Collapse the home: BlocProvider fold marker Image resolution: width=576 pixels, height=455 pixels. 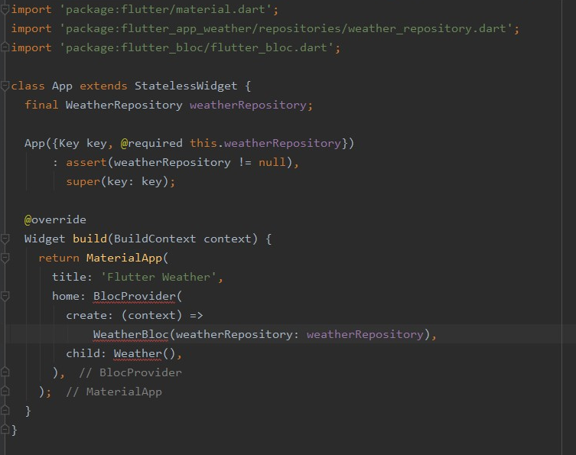coord(5,296)
